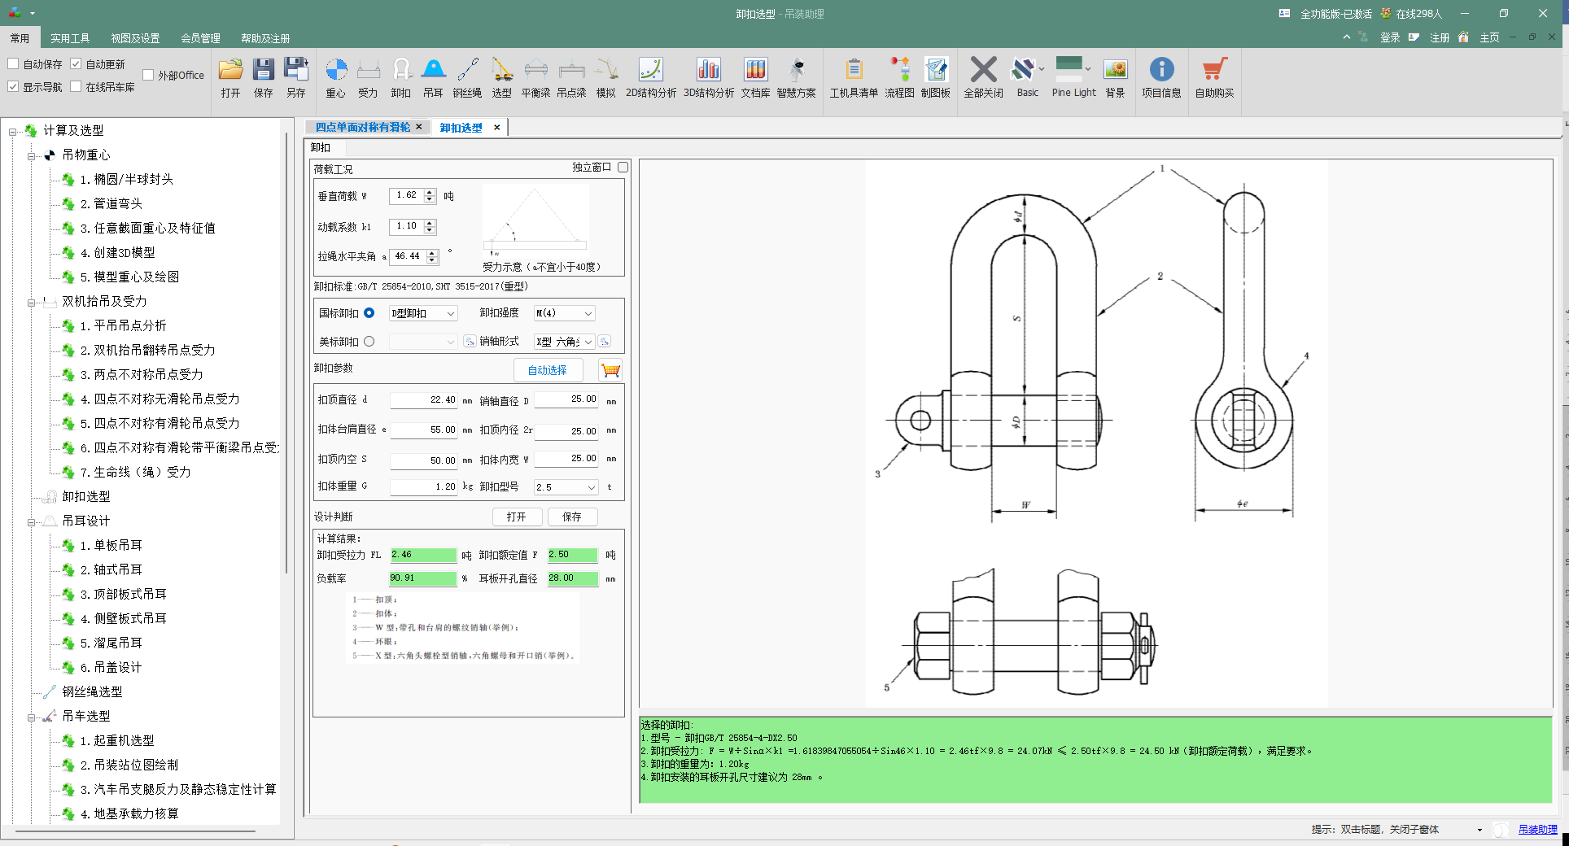This screenshot has height=846, width=1569.
Task: Select the 美标卸扣 radio button
Action: [369, 342]
